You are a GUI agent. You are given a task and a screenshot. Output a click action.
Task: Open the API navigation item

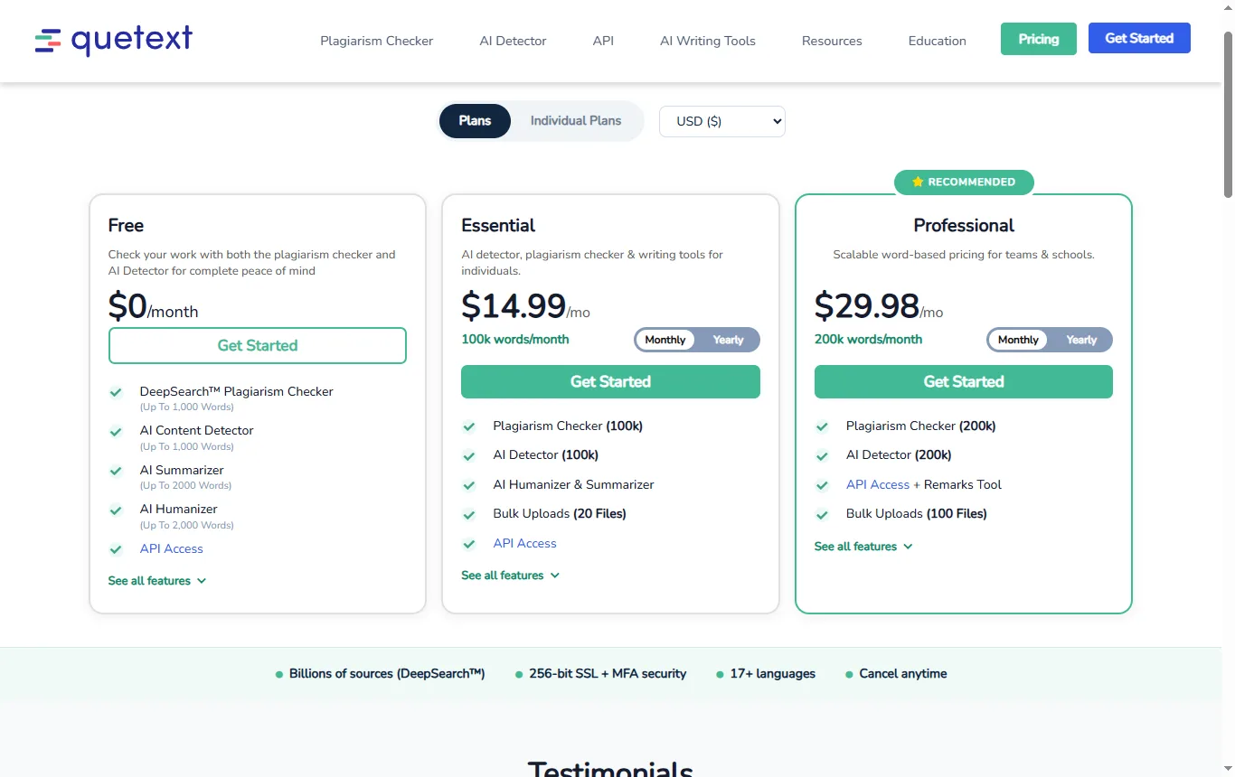point(603,41)
